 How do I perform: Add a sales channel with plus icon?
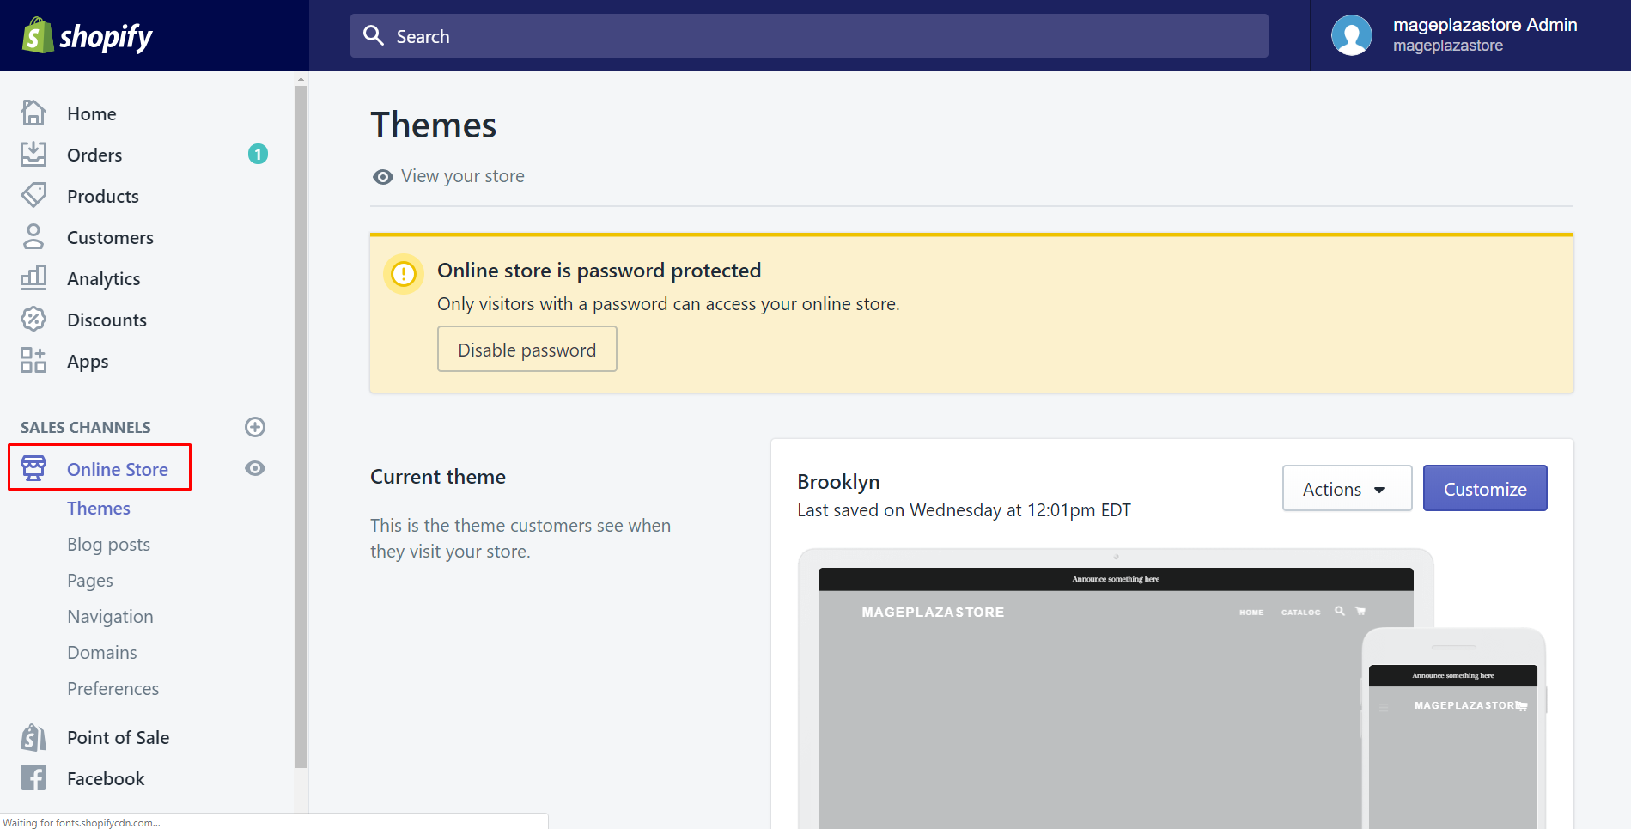[x=255, y=427]
